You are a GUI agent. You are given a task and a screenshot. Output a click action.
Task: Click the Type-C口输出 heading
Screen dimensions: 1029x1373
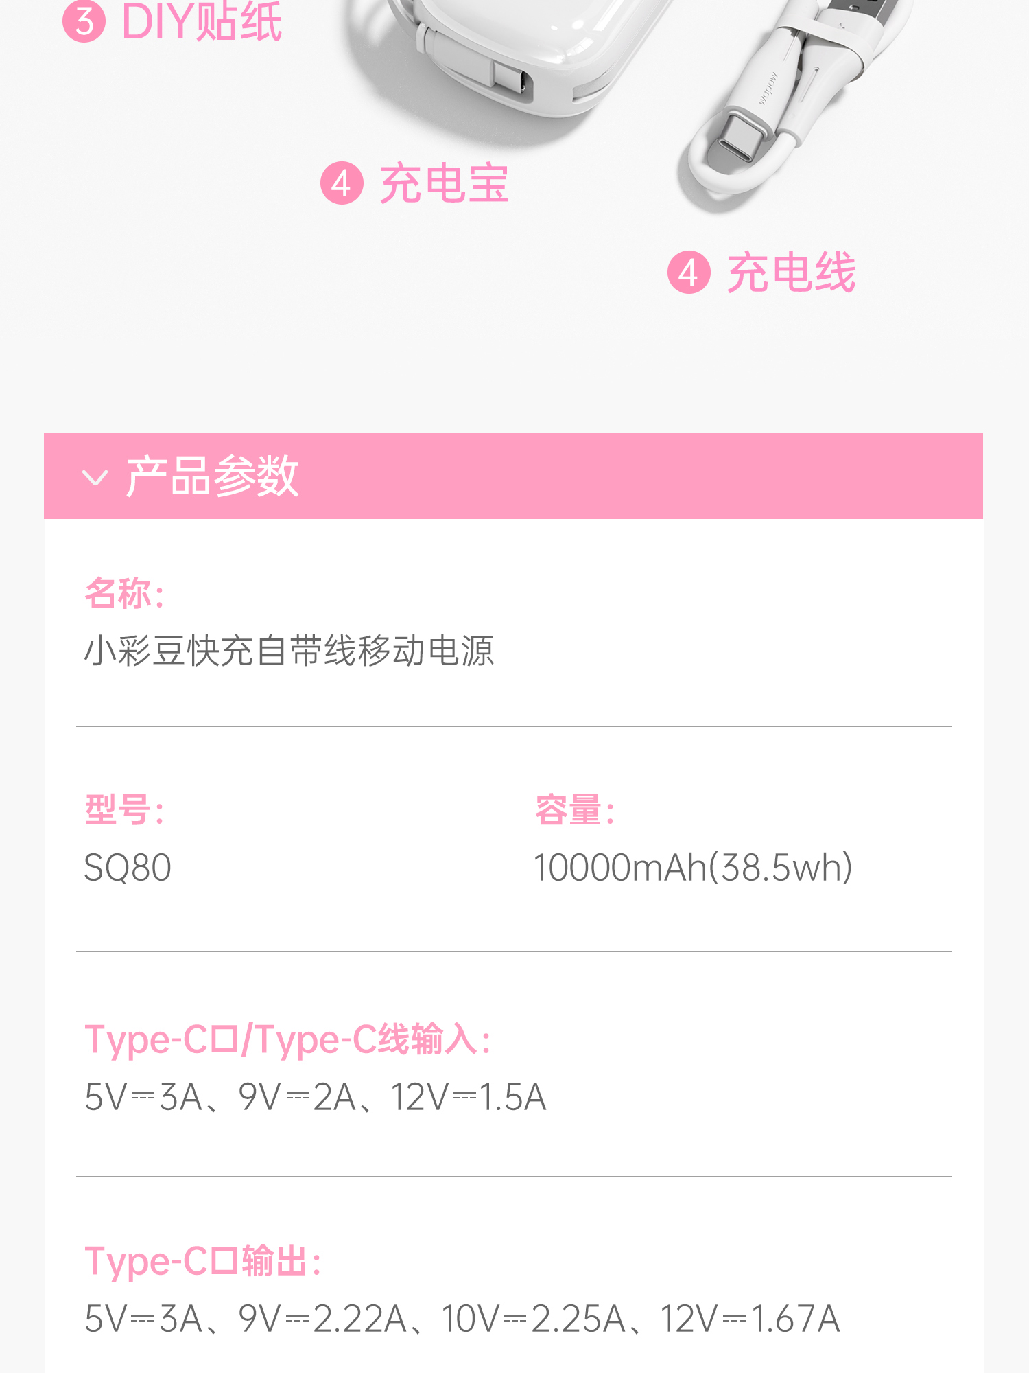203,1261
